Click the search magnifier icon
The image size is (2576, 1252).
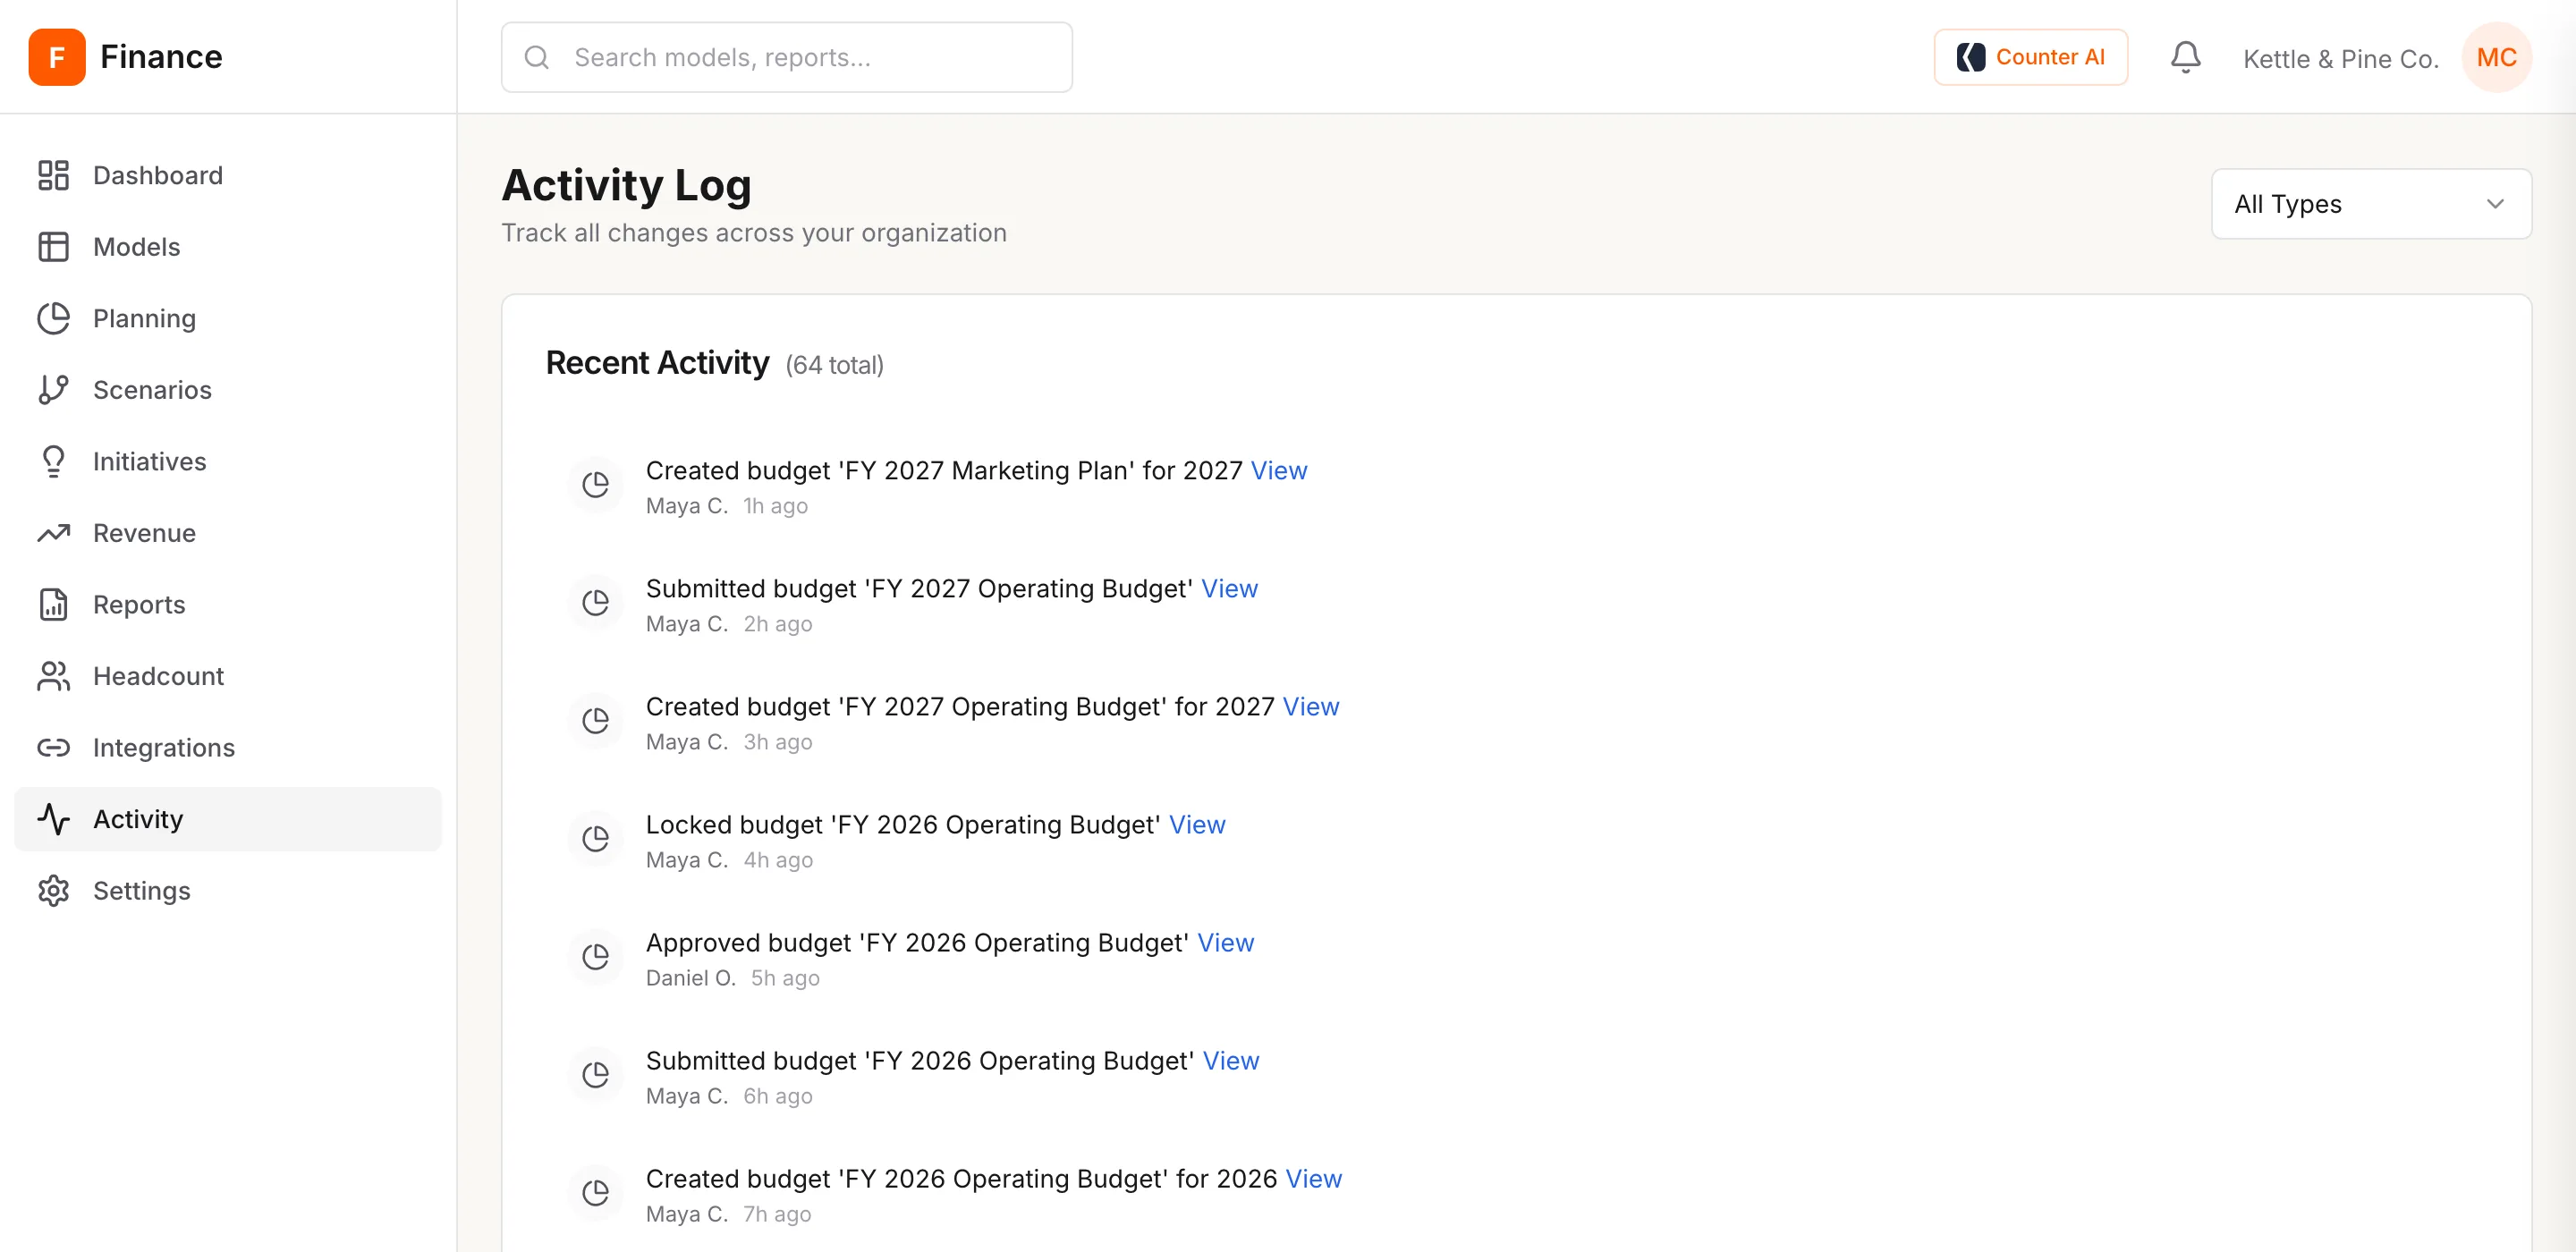click(537, 57)
